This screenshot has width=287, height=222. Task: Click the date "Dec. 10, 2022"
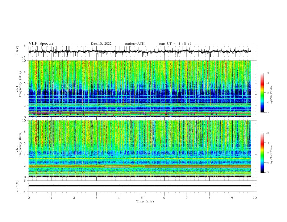pos(101,44)
